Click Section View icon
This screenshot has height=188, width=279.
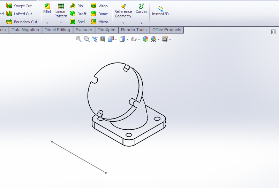coord(103,39)
